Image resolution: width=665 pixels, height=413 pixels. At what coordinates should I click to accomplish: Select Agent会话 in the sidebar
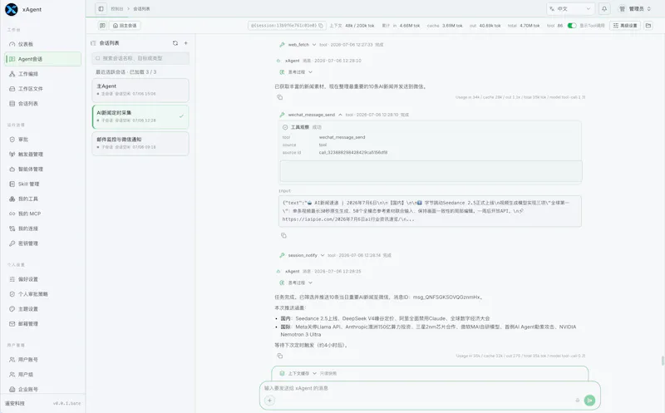point(43,59)
